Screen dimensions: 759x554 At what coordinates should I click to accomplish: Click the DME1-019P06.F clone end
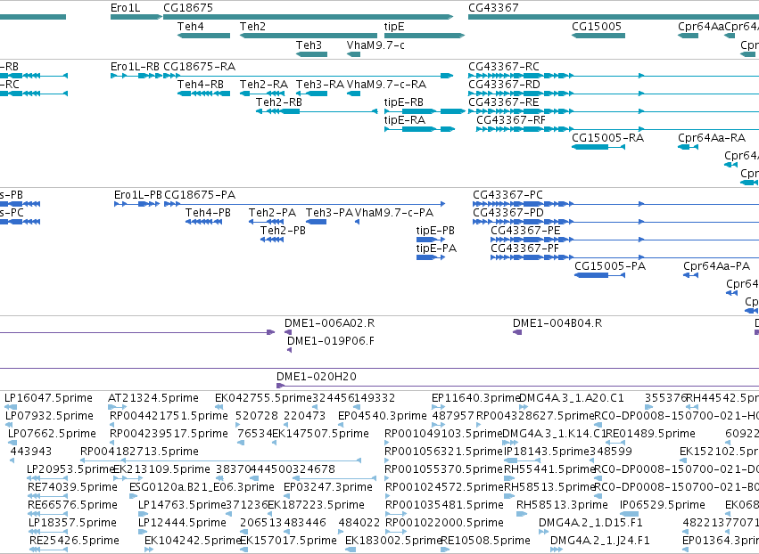(x=290, y=350)
